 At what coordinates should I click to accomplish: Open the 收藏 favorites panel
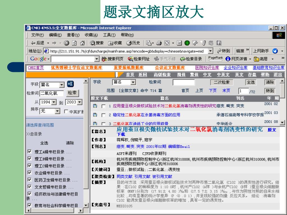[x=115, y=43]
